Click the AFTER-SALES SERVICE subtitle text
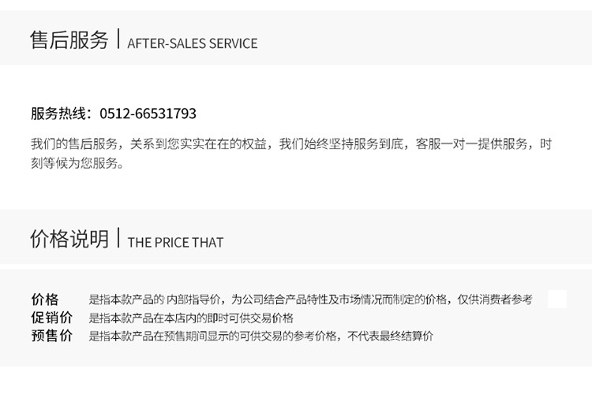This screenshot has height=398, width=592. point(192,43)
